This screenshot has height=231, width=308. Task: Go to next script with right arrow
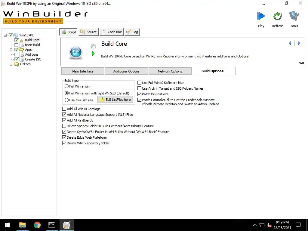tap(299, 43)
